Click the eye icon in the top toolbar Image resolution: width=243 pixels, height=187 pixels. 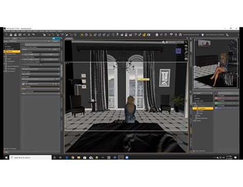coord(171,35)
